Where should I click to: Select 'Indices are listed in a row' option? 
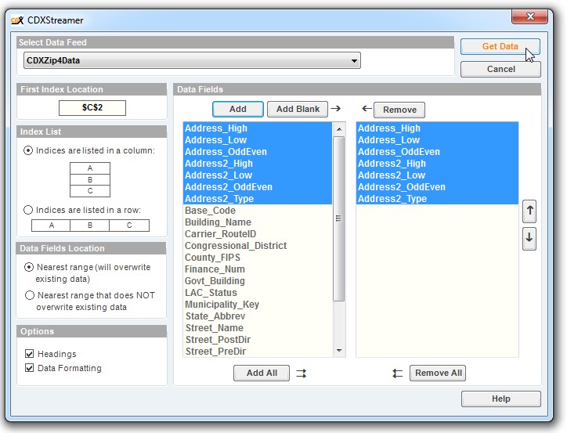[x=29, y=210]
